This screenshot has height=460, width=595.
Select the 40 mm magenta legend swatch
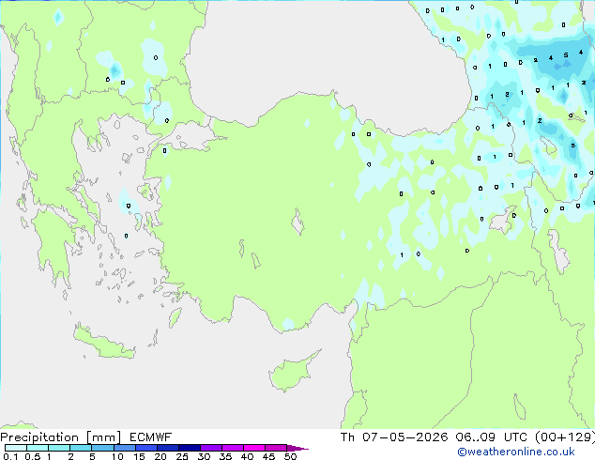tap(254, 448)
